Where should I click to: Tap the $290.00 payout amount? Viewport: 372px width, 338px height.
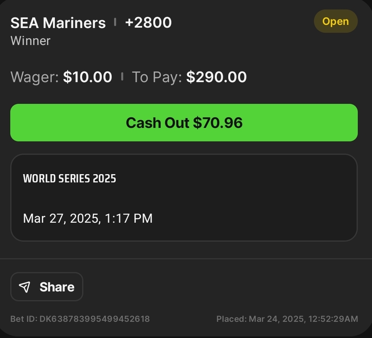click(x=216, y=77)
